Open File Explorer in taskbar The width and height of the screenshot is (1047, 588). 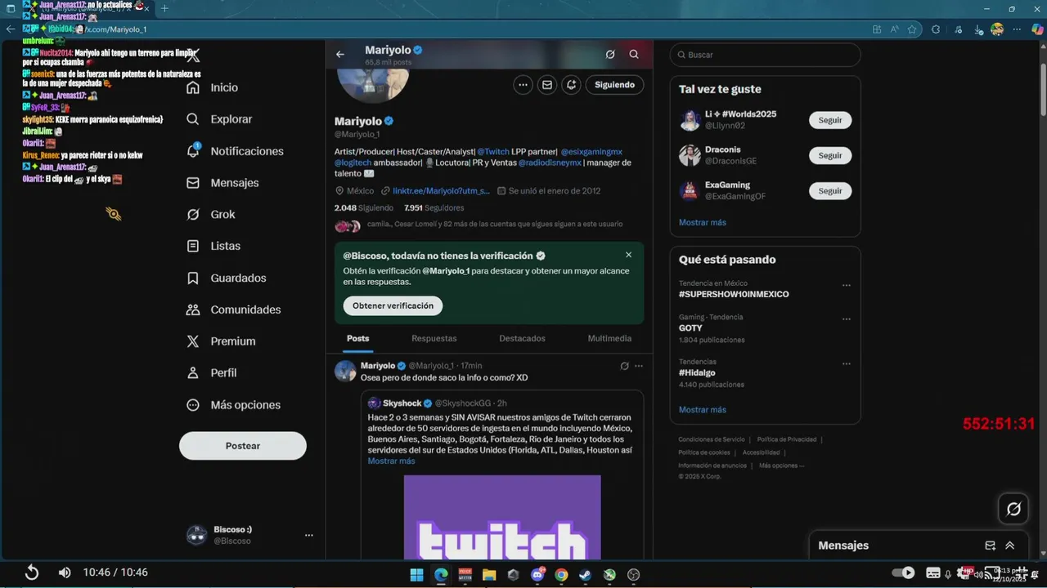click(489, 574)
